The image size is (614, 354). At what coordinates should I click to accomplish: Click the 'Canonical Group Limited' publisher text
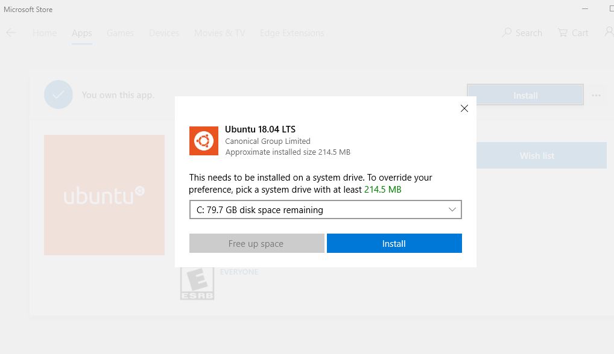coord(267,141)
